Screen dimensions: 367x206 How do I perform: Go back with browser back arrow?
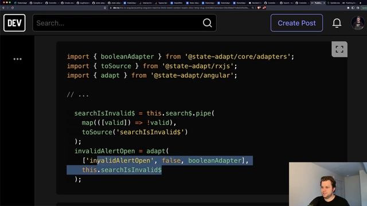(3, 7)
